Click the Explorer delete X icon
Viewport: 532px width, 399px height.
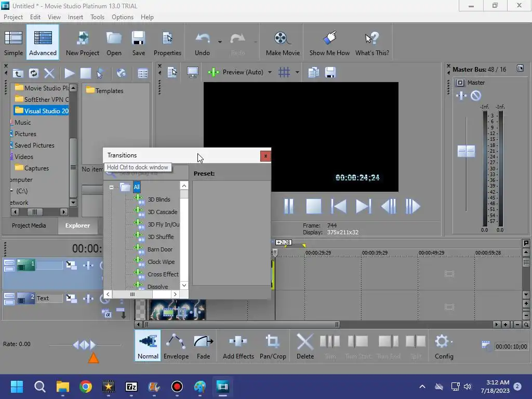49,73
